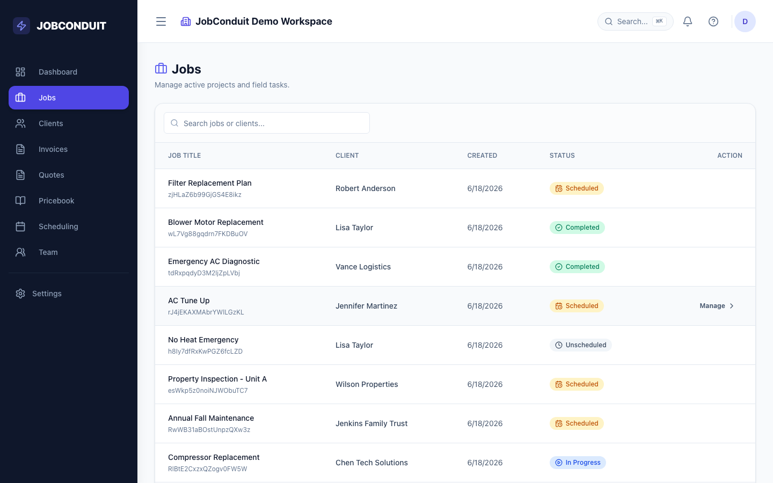The width and height of the screenshot is (773, 483).
Task: Click the workspace building icon in header
Action: (186, 21)
